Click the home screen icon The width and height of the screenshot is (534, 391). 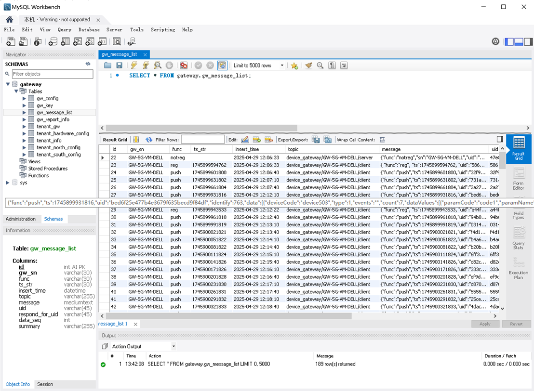(10, 19)
